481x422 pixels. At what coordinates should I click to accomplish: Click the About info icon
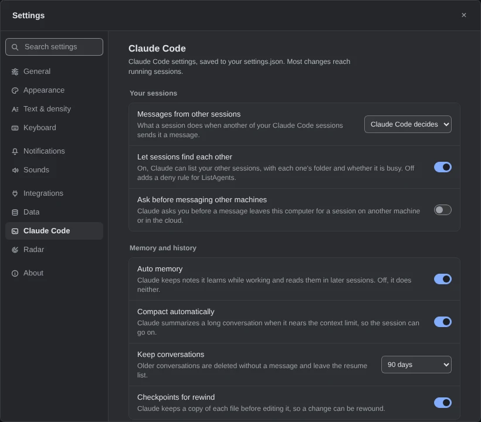pyautogui.click(x=15, y=273)
